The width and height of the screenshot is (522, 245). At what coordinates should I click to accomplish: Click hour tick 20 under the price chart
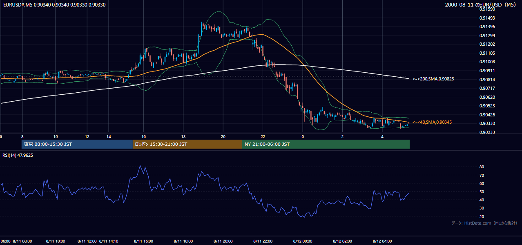223,136
